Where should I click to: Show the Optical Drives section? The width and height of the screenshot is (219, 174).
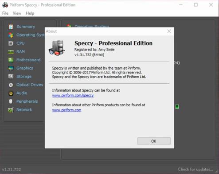pos(30,85)
